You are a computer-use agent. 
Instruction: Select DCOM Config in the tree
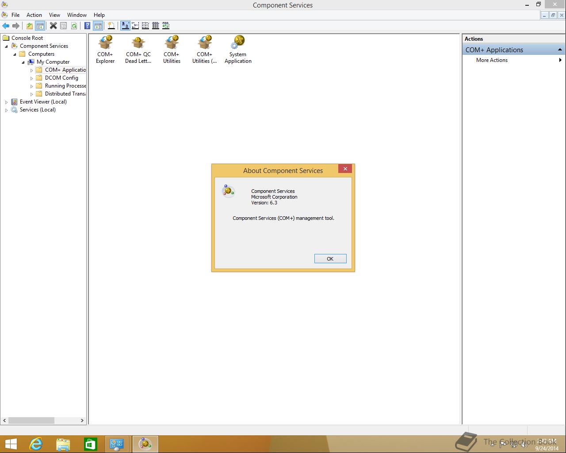pyautogui.click(x=61, y=78)
